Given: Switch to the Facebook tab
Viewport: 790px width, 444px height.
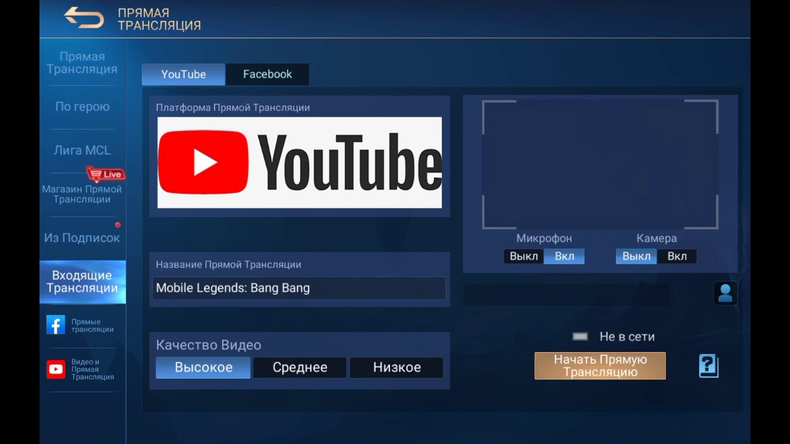Looking at the screenshot, I should pos(267,74).
